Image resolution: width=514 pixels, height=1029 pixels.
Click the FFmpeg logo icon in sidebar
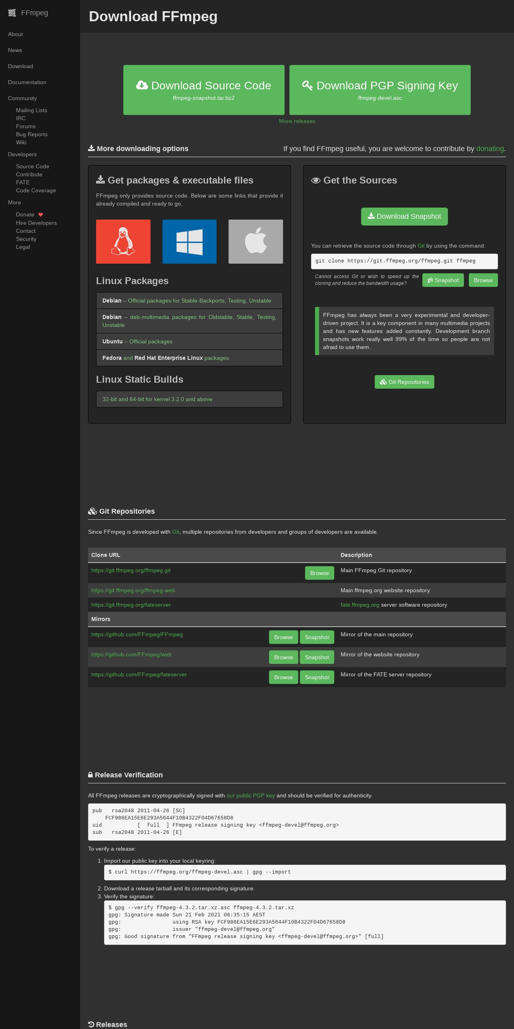tap(12, 13)
